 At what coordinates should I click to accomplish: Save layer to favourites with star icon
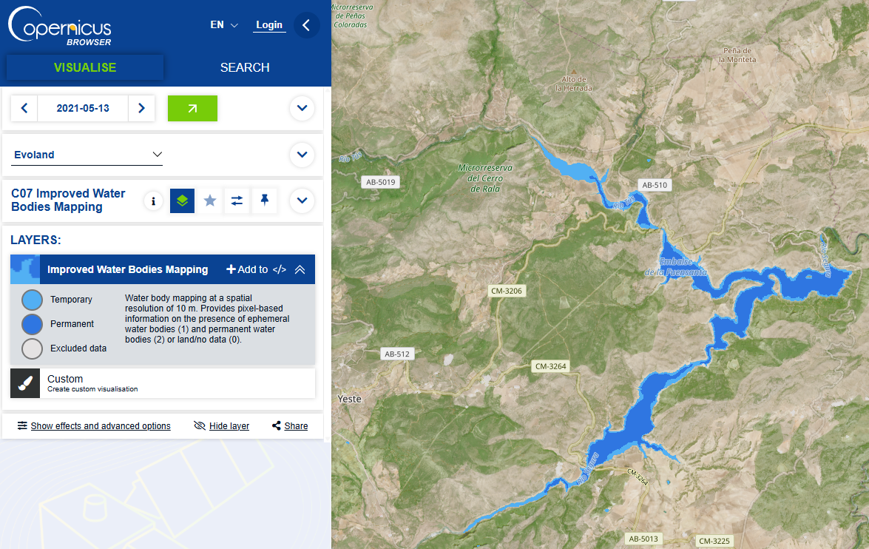tap(209, 201)
